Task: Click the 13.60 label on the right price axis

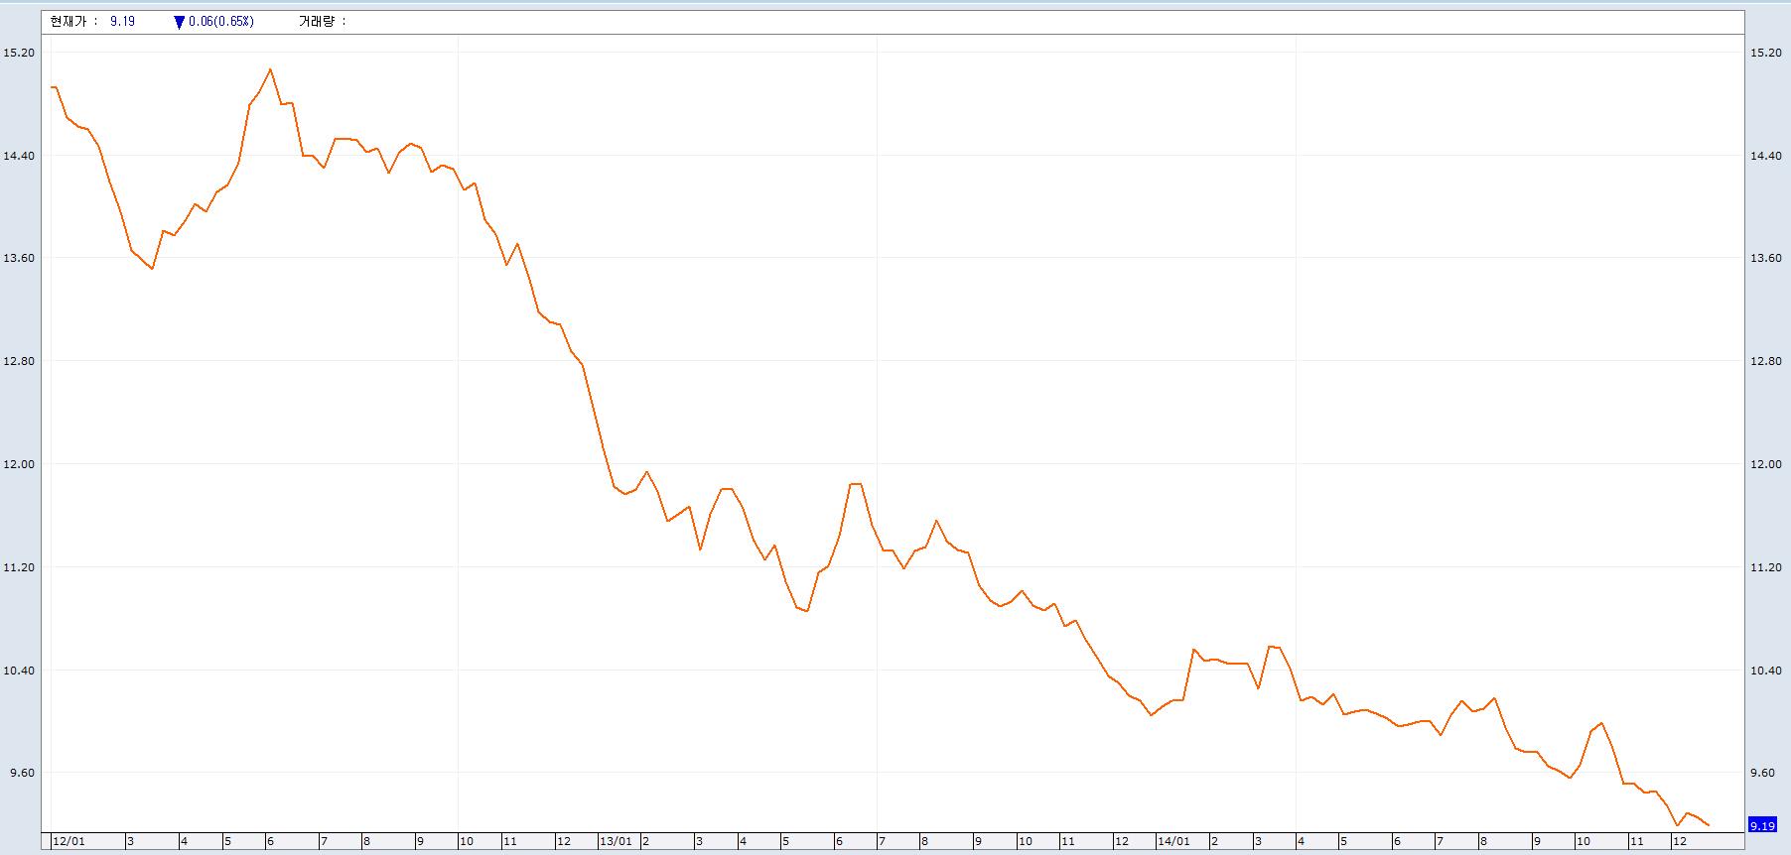Action: tap(1766, 258)
